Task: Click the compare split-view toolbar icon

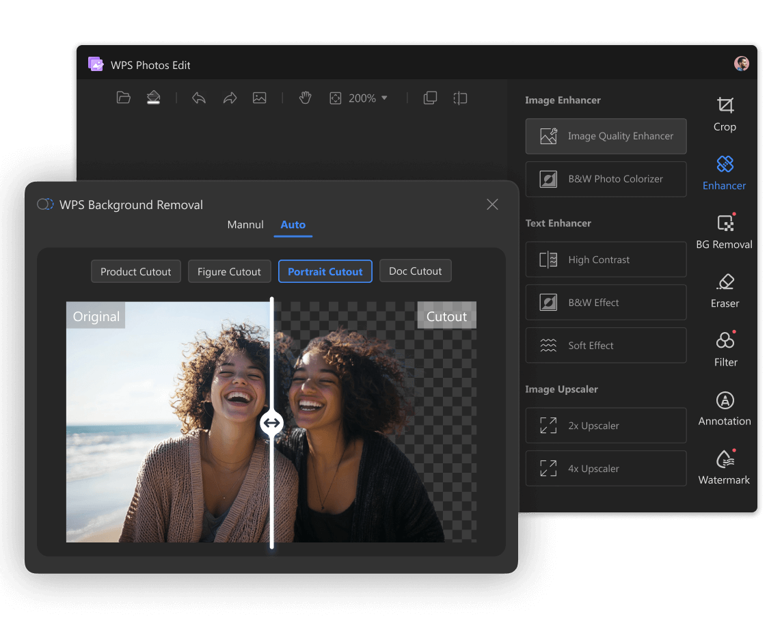Action: 460,98
